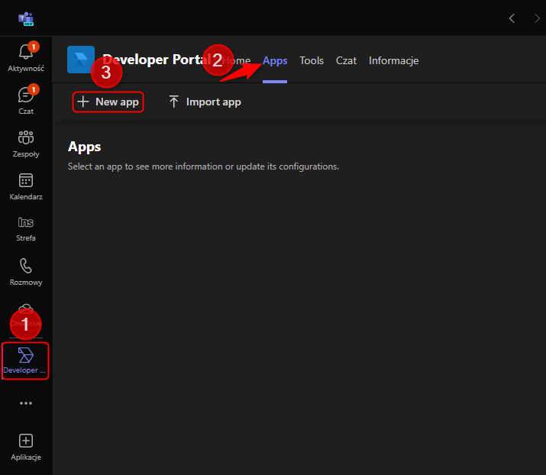Open the Aktywność activity feed
Viewport: 546px width, 475px height.
[x=25, y=58]
